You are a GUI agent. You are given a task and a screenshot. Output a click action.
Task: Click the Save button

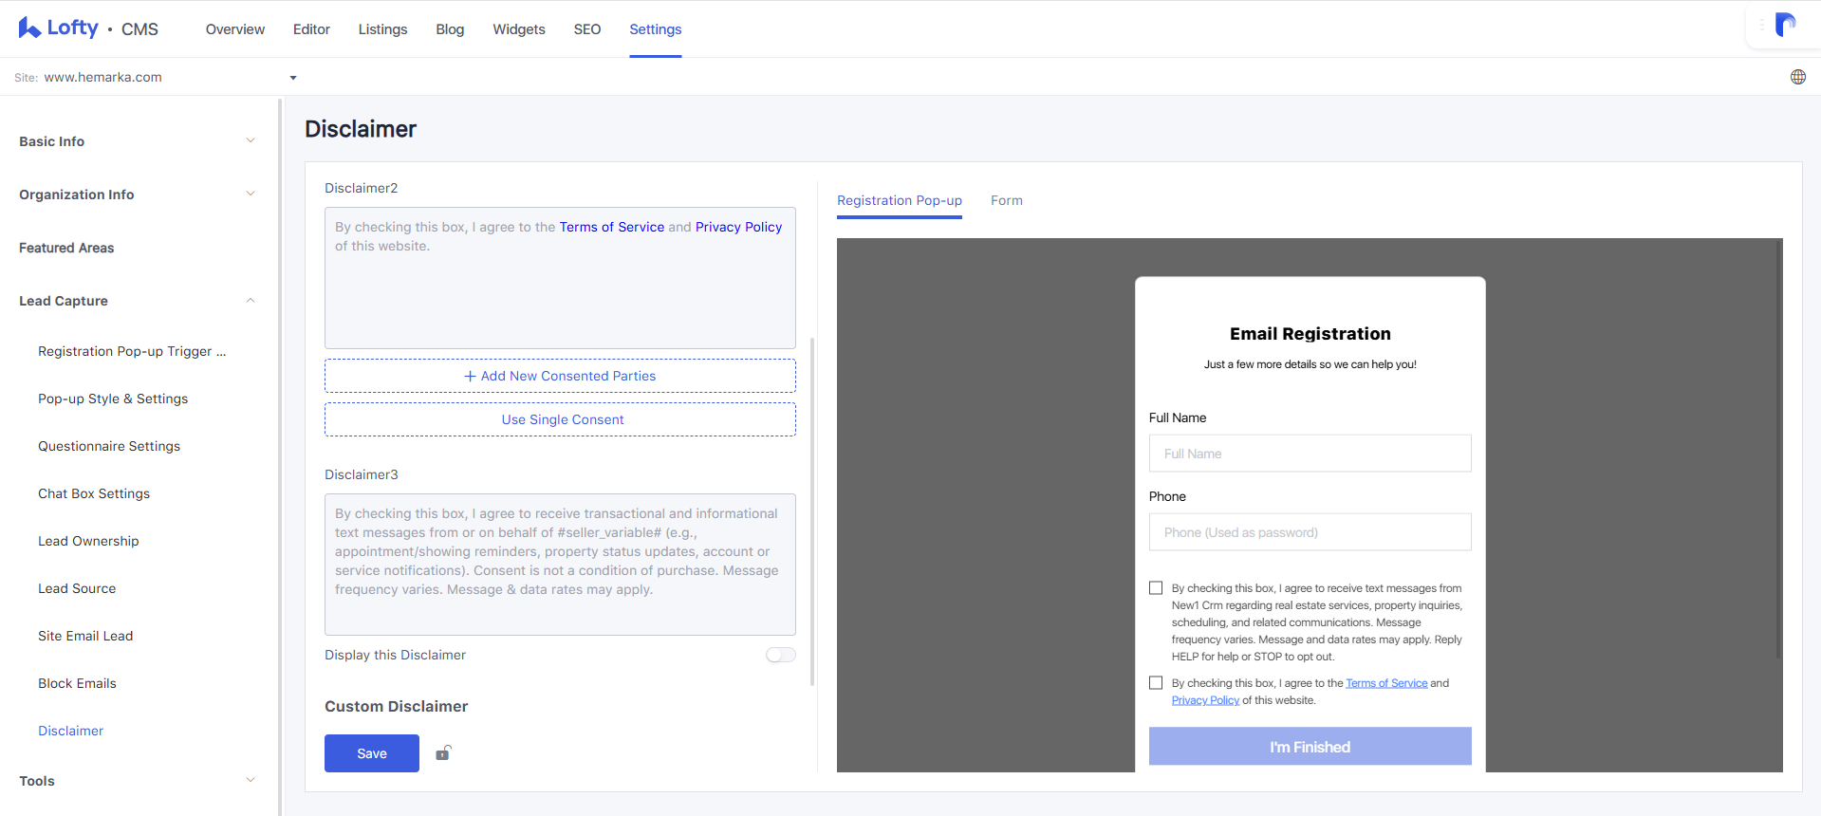(x=372, y=753)
